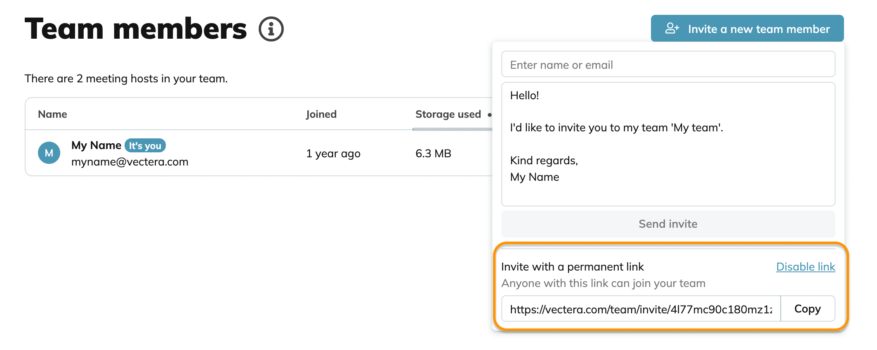Click the It's you badge

click(x=145, y=145)
